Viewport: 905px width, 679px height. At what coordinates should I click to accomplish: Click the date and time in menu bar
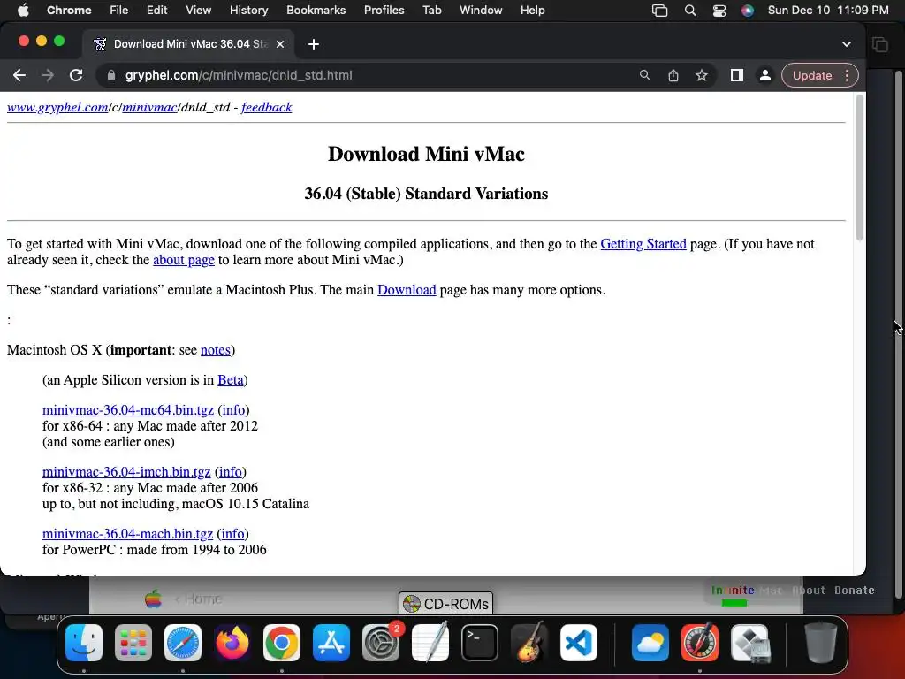pos(827,10)
